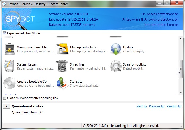
Task: Click the scrollbar up arrow
Action: (181, 39)
